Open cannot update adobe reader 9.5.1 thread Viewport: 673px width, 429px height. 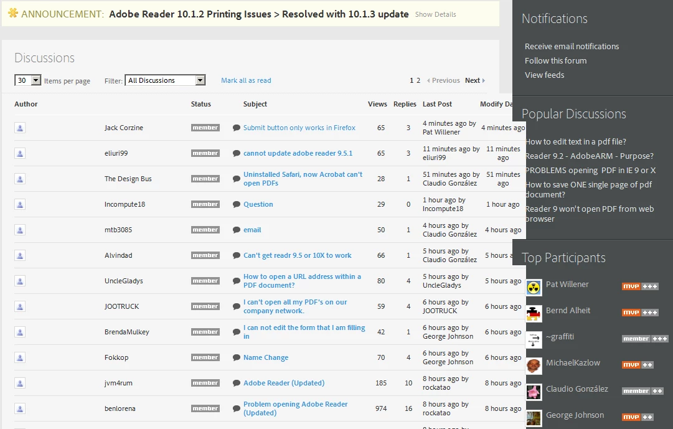298,153
